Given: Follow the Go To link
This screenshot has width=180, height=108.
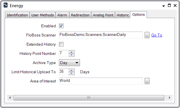Looking at the screenshot, I should (x=157, y=35).
